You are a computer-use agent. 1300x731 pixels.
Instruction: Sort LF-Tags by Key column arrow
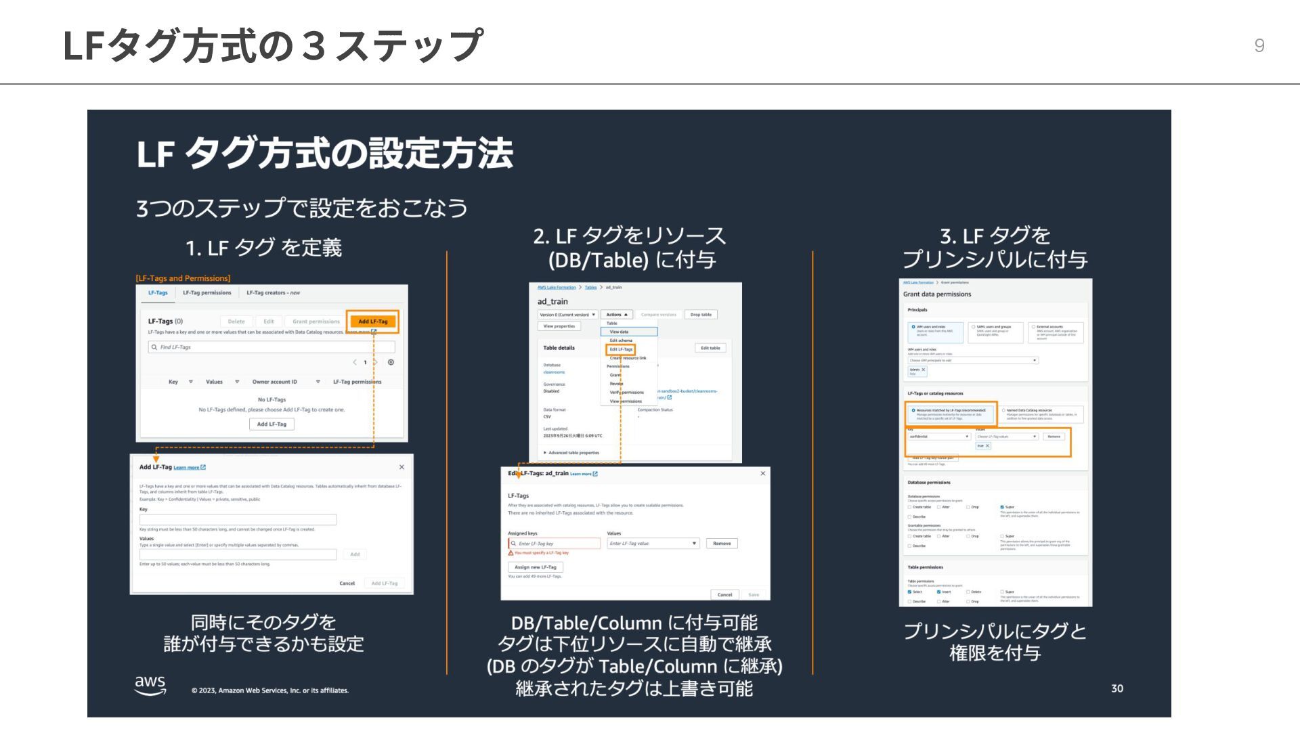pyautogui.click(x=191, y=382)
